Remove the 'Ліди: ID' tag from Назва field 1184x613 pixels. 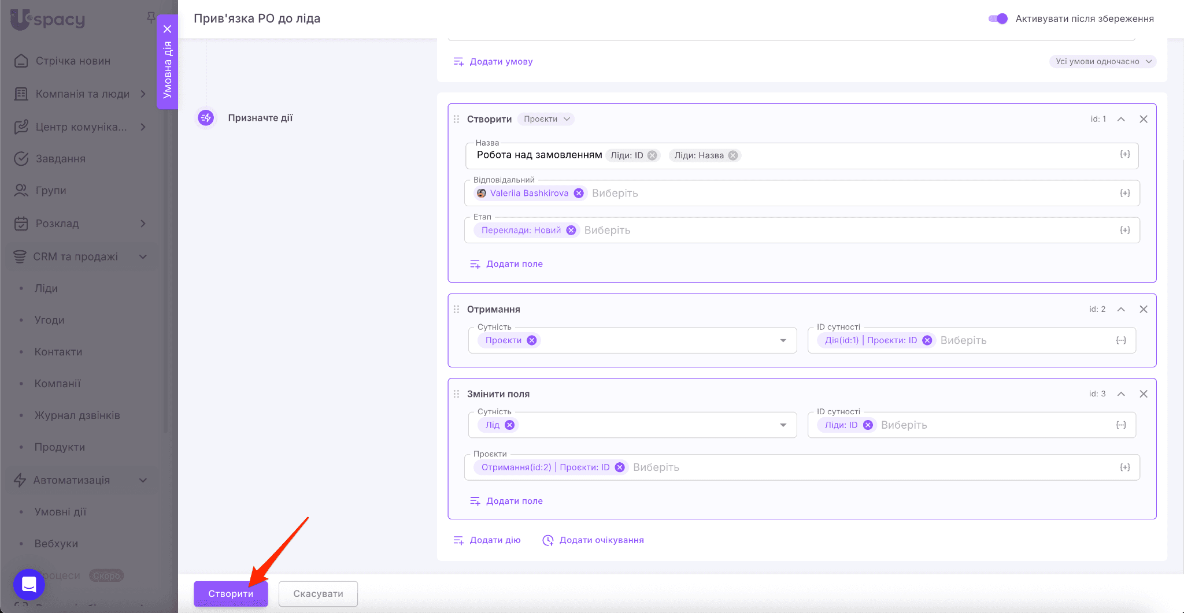click(x=652, y=155)
